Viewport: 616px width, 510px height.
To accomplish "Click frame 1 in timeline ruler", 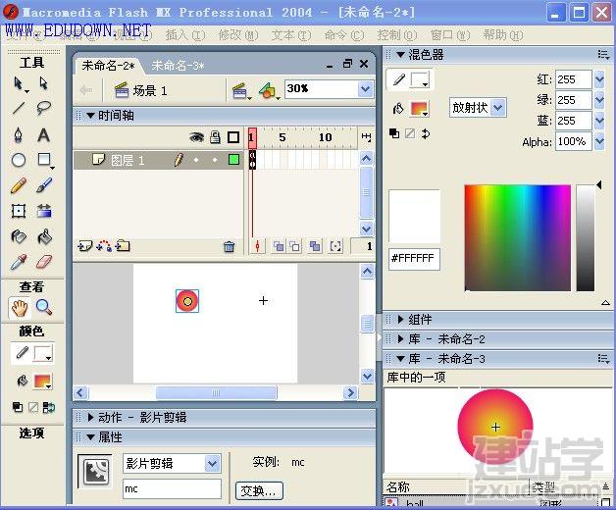I will 252,138.
